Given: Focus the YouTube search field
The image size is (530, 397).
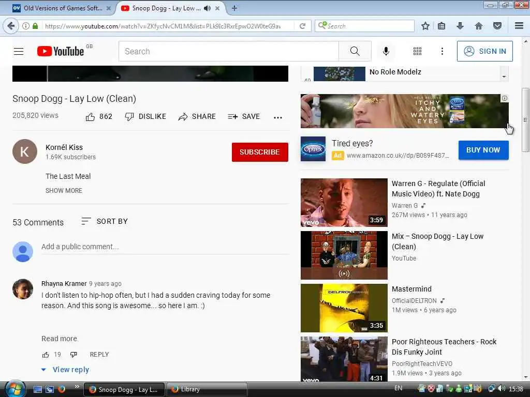Looking at the screenshot, I should pos(228,51).
